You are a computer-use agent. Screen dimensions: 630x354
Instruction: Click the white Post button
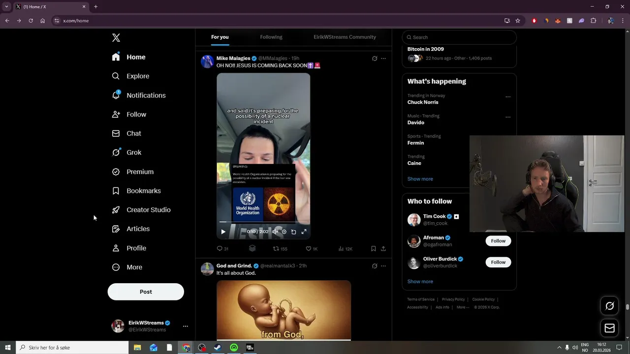(x=146, y=292)
